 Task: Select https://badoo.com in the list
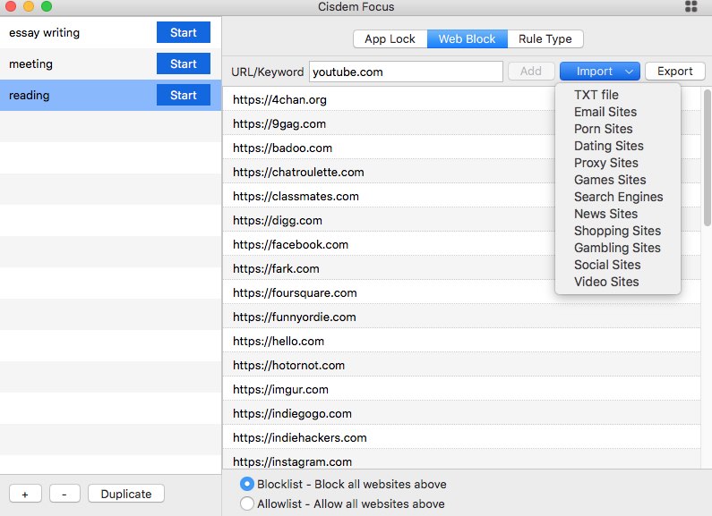click(461, 148)
